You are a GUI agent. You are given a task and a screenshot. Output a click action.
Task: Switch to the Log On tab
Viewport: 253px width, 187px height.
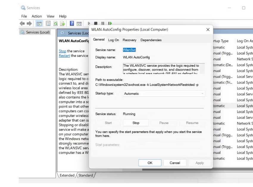[x=114, y=40]
